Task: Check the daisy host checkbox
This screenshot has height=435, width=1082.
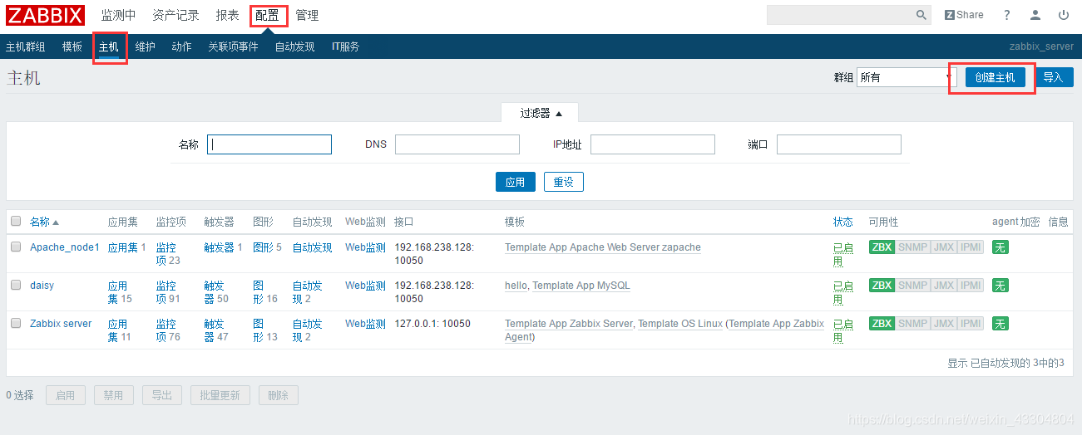Action: pos(16,285)
